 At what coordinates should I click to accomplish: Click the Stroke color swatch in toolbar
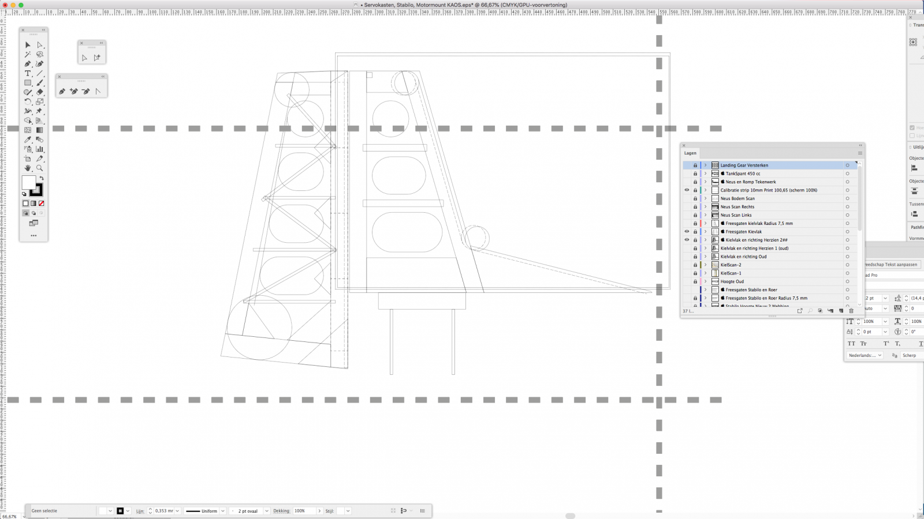click(x=36, y=190)
